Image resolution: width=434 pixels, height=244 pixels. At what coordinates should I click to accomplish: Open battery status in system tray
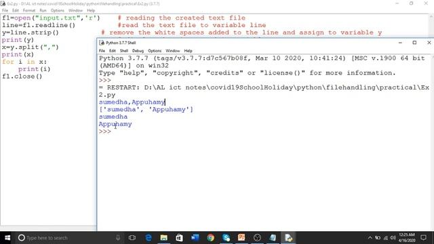(x=378, y=238)
